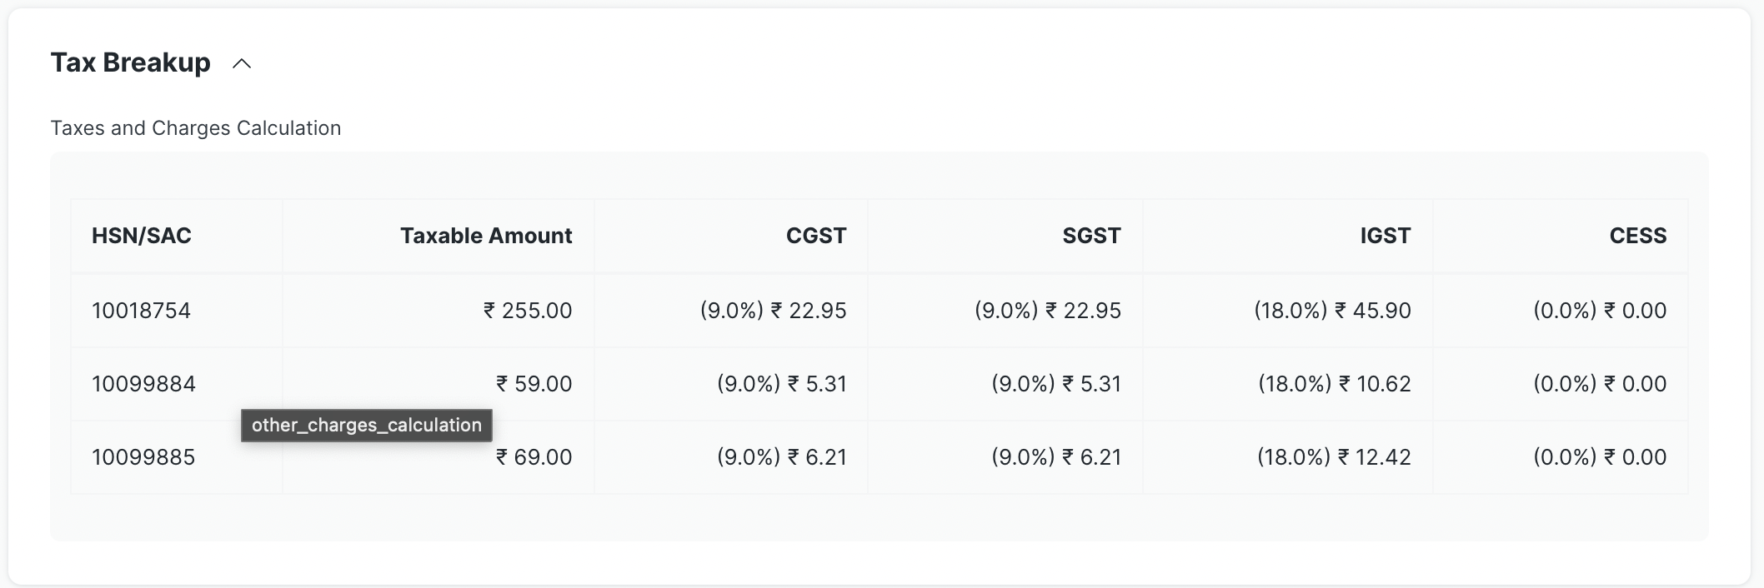
Task: Click the Tax Breakup heading
Action: click(x=131, y=62)
